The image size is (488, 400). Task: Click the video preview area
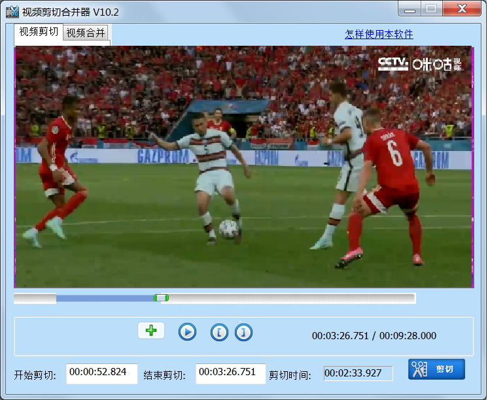(244, 167)
